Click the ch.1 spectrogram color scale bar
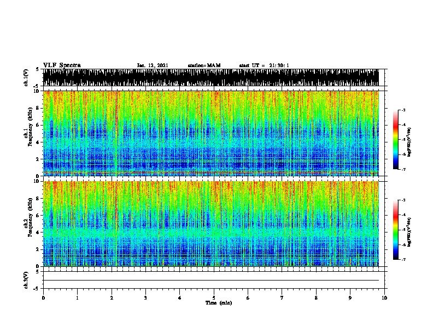The image size is (433, 334). [x=395, y=140]
